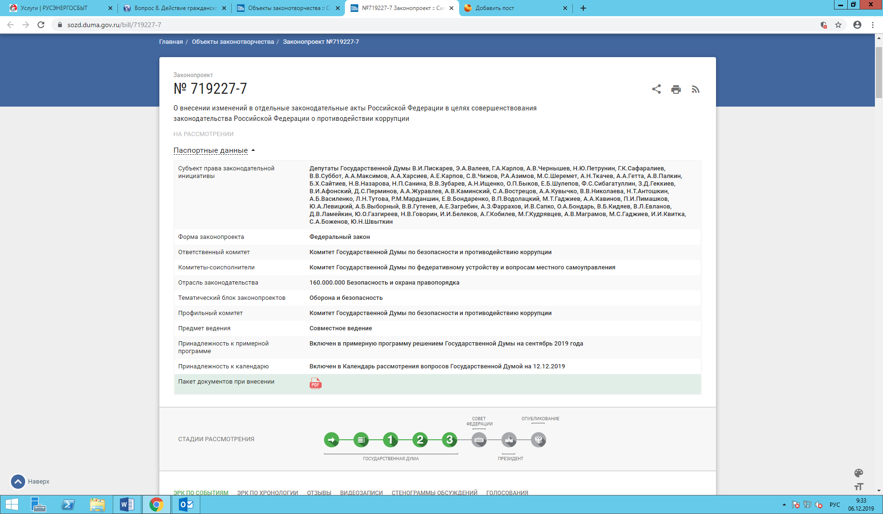Select the first reading stage circle
The image size is (883, 514).
(x=391, y=440)
